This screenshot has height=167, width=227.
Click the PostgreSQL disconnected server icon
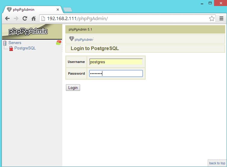click(x=11, y=49)
